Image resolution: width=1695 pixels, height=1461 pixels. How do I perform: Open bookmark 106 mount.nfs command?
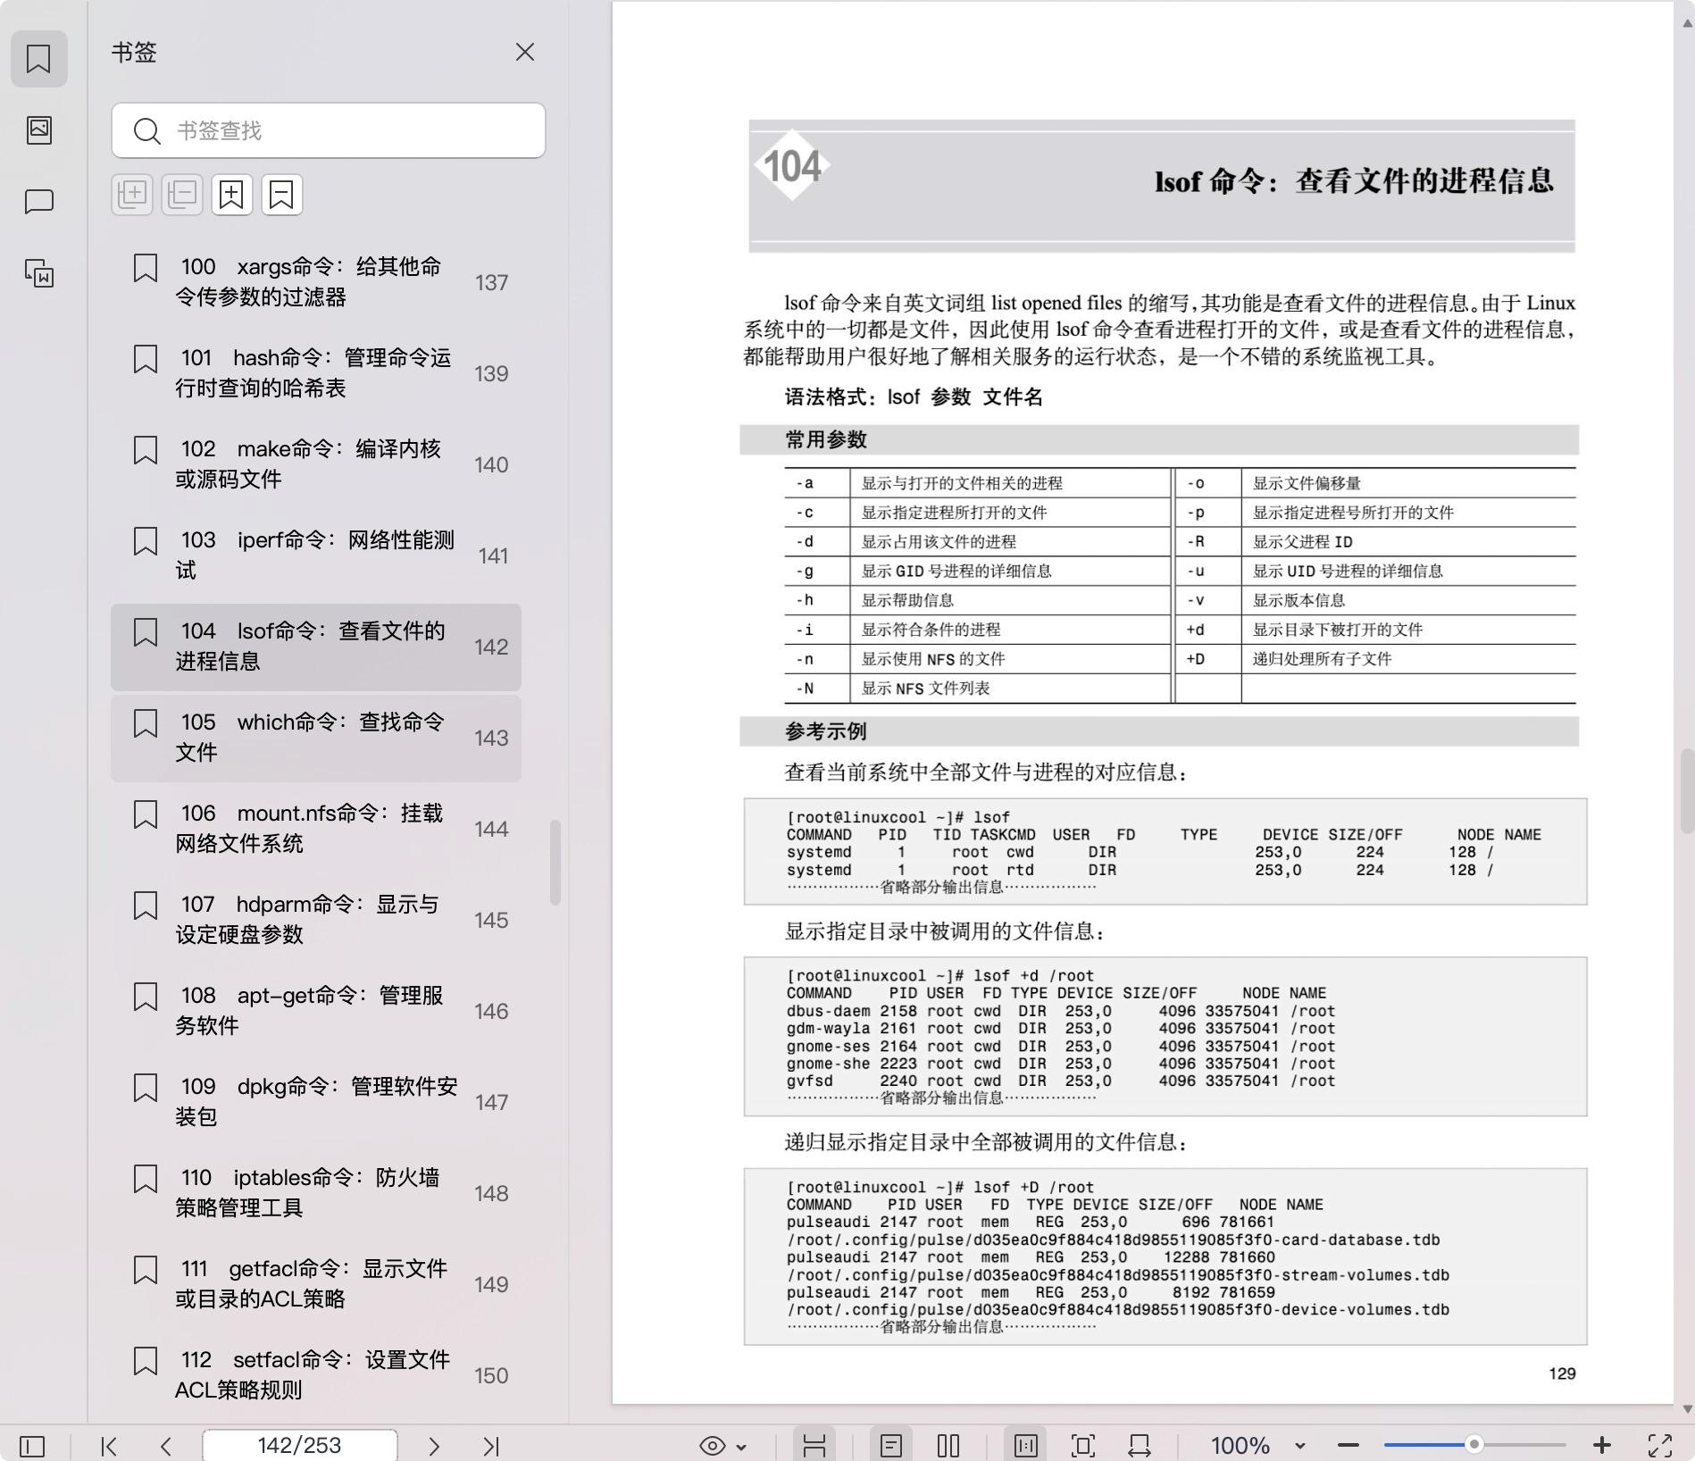(x=316, y=829)
